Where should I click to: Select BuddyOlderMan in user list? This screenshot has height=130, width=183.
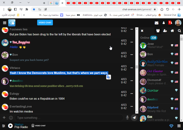pyautogui.click(x=159, y=63)
